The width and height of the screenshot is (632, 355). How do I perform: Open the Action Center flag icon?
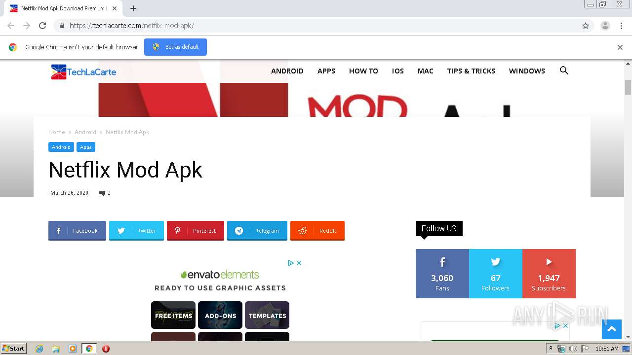click(585, 349)
